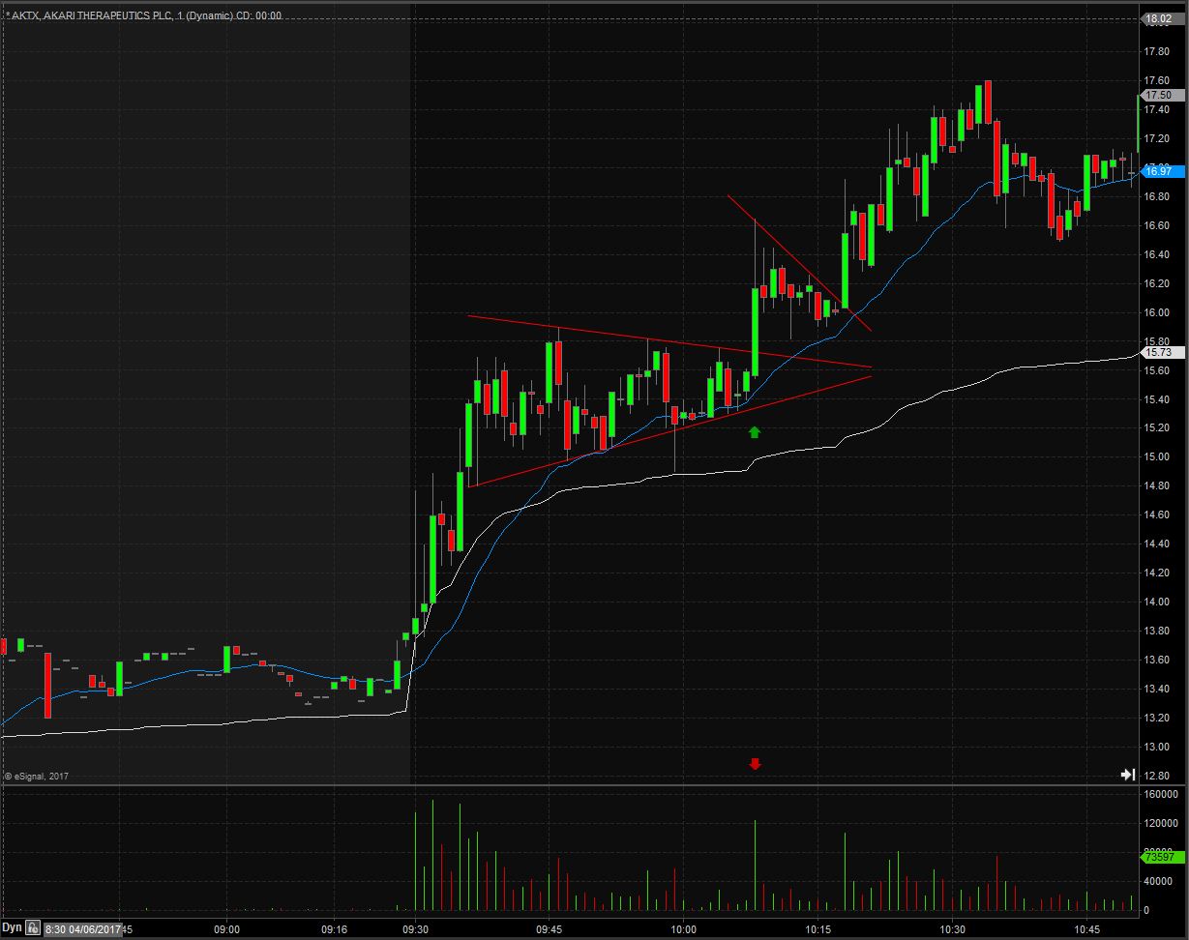This screenshot has width=1189, height=940.
Task: Click the 14.00 price axis label
Action: pyautogui.click(x=1157, y=602)
